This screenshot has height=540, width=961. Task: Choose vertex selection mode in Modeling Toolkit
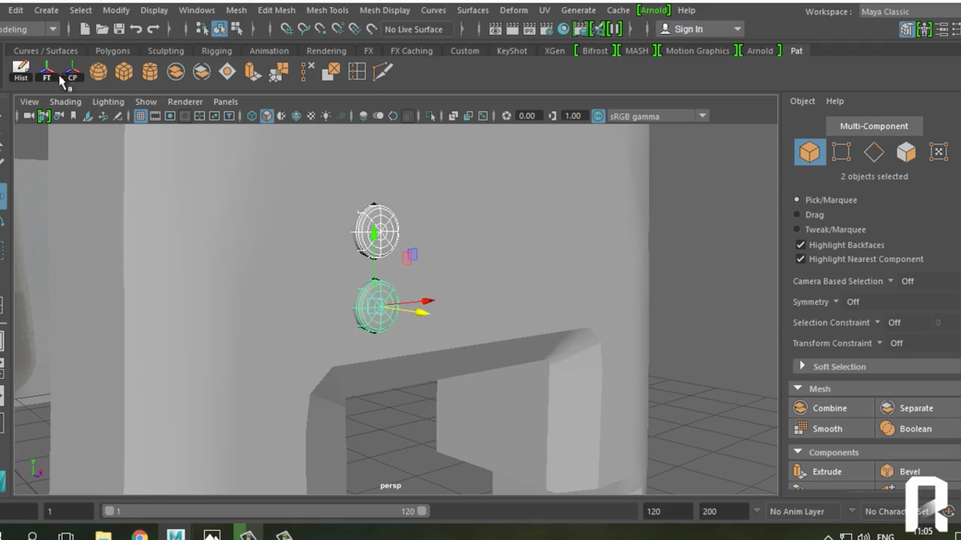841,152
